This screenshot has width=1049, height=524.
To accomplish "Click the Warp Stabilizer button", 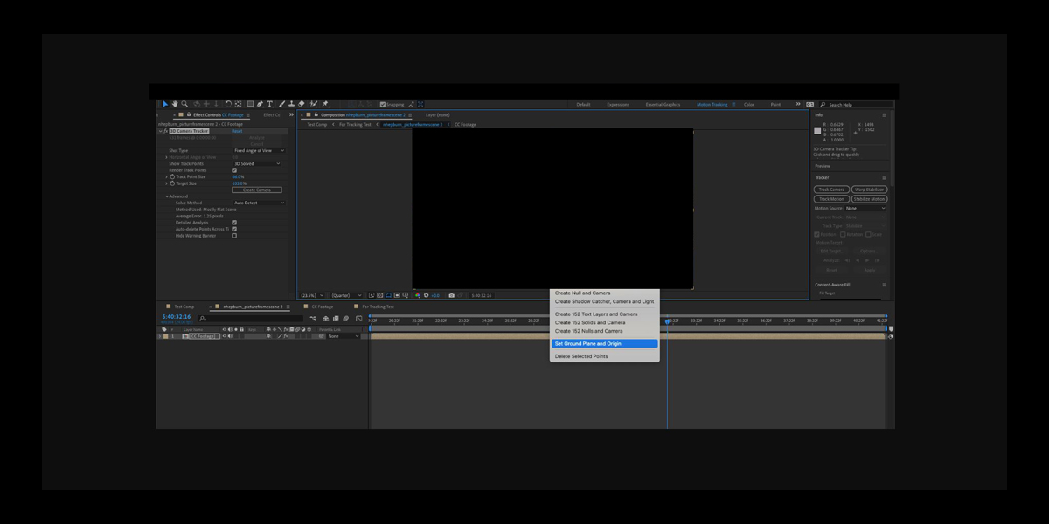I will tap(870, 190).
